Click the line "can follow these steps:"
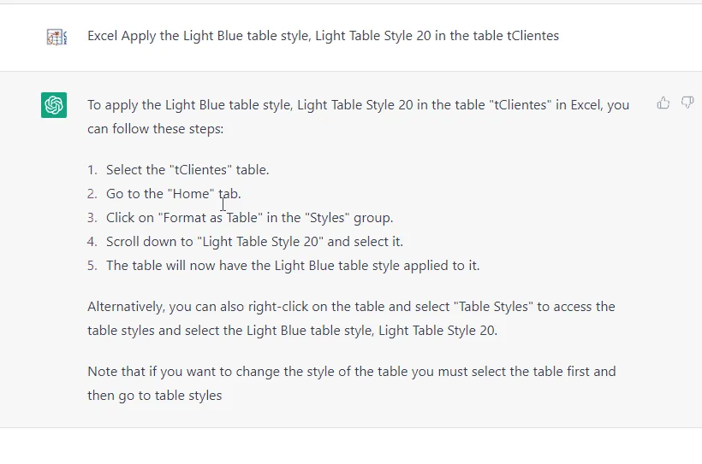Image resolution: width=702 pixels, height=464 pixels. [x=155, y=129]
